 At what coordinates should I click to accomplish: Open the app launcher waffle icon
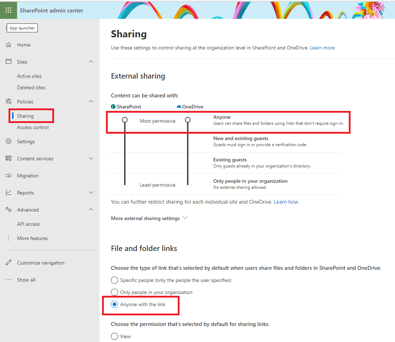[8, 10]
